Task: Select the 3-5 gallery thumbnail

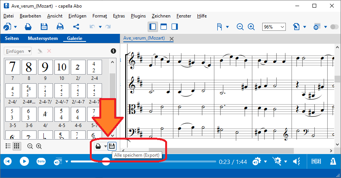Action: pos(13,114)
